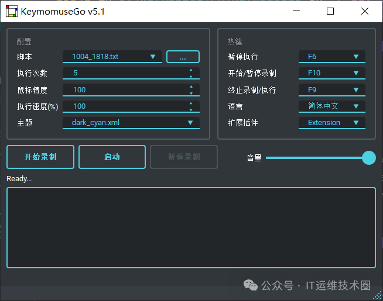Decrease mouse precision with the down arrow
This screenshot has width=383, height=301.
coord(191,93)
